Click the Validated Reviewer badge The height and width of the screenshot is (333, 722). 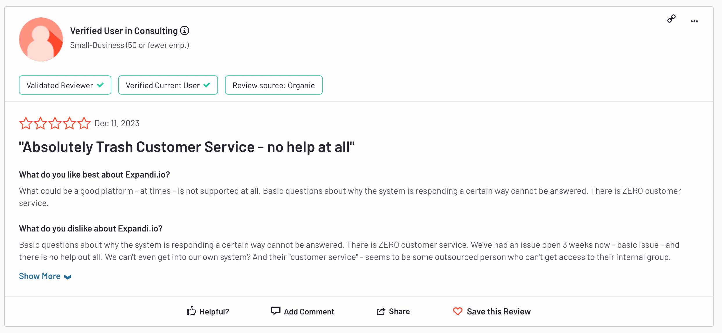click(65, 85)
